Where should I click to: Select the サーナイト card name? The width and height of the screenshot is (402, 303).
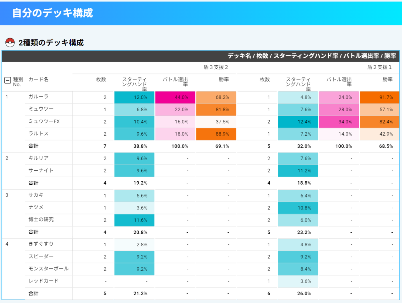pos(41,170)
